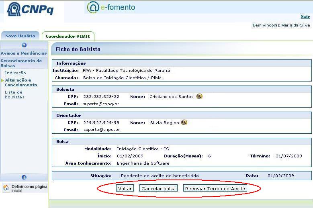This screenshot has width=313, height=208.
Task: Click the Orientador email suporte@cnpq.br
Action: click(x=101, y=130)
